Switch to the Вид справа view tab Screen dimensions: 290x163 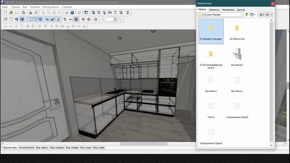click(x=72, y=148)
